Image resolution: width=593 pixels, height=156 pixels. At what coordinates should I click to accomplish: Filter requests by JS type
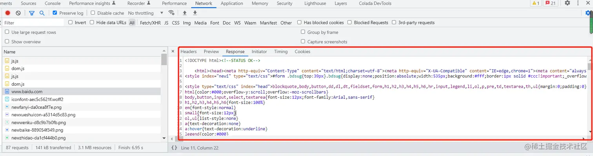pos(166,23)
